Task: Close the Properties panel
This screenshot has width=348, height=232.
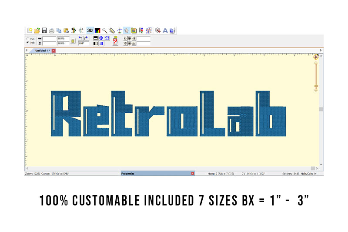Action: coord(193,173)
